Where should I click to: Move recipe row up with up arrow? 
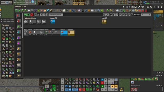25,31
